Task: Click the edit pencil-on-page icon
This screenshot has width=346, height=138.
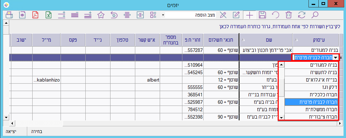Action: [x=236, y=15]
